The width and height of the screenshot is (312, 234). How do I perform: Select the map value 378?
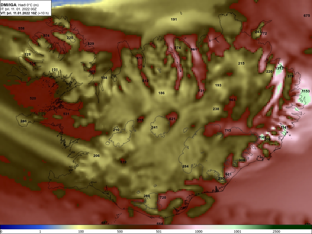click(x=290, y=76)
